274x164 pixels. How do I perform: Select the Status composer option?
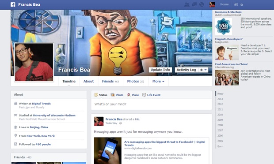tap(101, 95)
